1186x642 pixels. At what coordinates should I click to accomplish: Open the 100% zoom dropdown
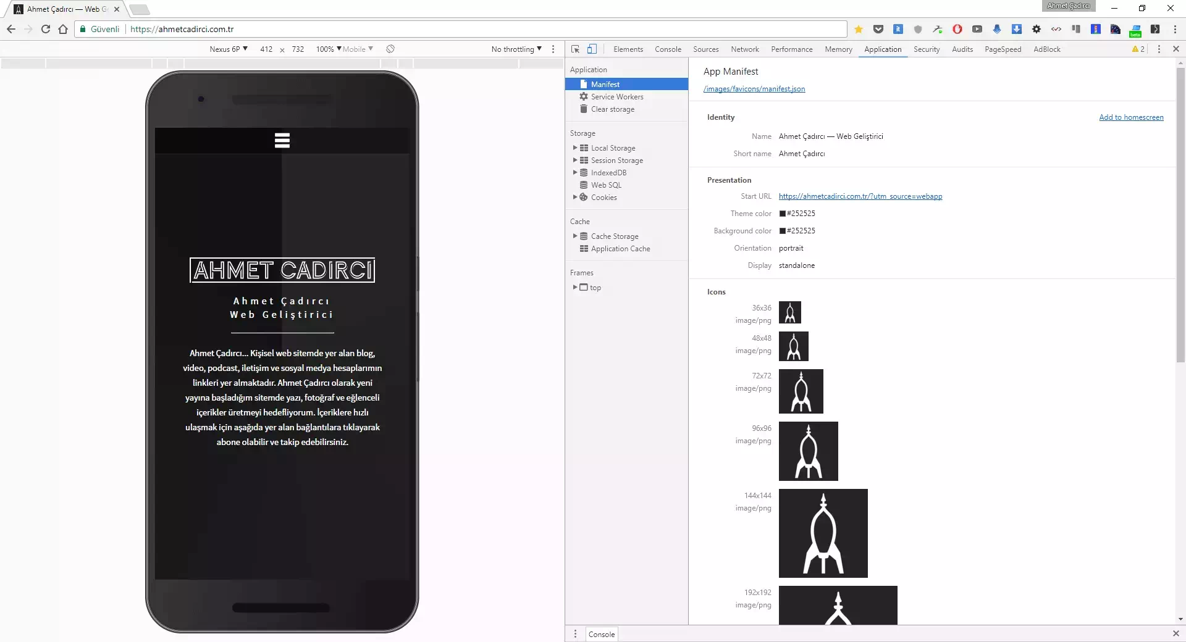[329, 49]
